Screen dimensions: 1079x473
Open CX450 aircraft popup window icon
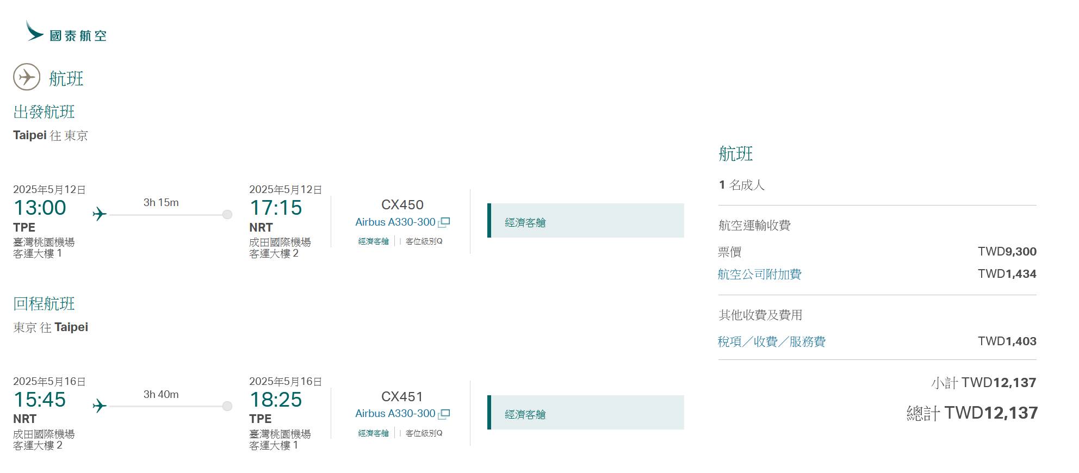(444, 222)
